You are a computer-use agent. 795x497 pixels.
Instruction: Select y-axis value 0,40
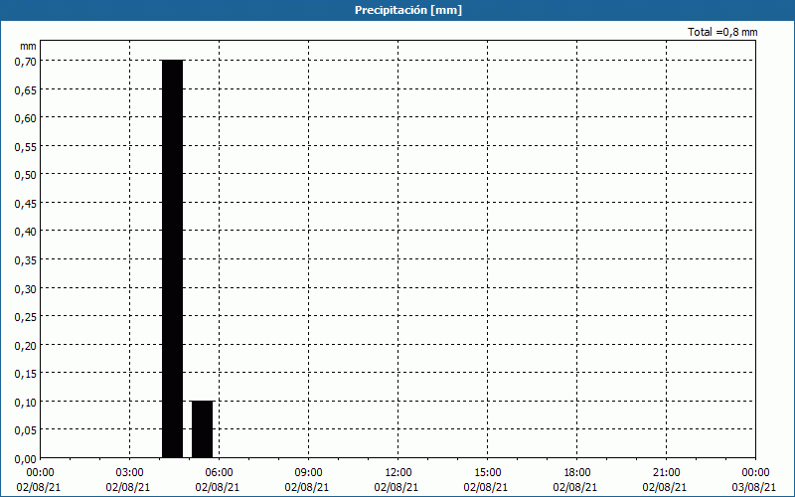click(26, 232)
